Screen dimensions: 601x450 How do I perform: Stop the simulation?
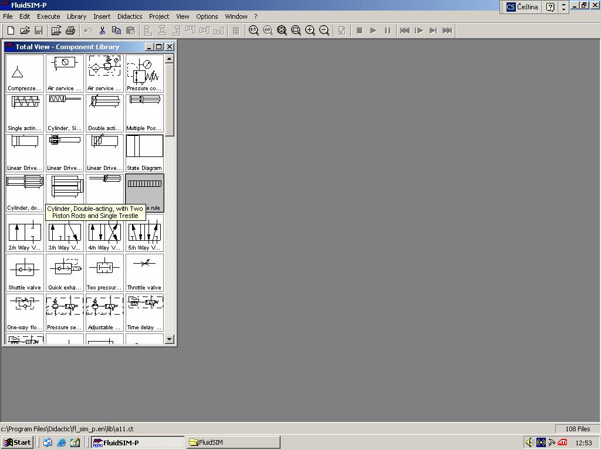pos(360,30)
